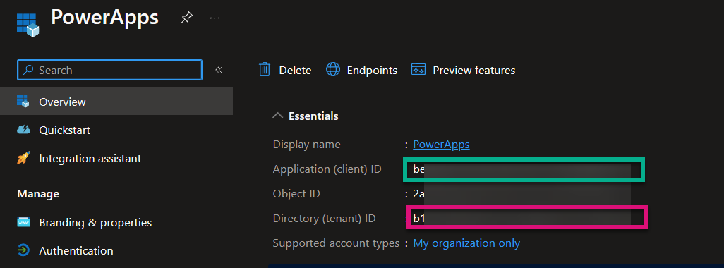Screen dimensions: 724x268
Task: Click the Integration assistant rocket icon
Action: click(23, 158)
